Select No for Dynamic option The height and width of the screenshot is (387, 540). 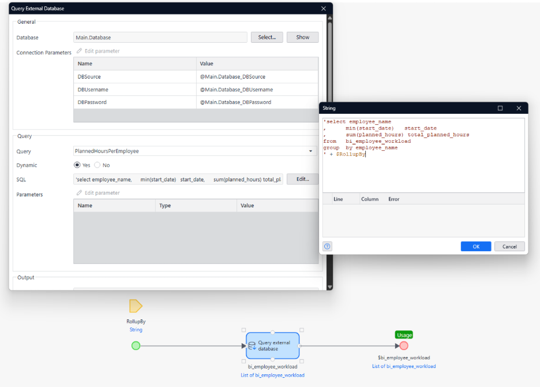pyautogui.click(x=97, y=165)
